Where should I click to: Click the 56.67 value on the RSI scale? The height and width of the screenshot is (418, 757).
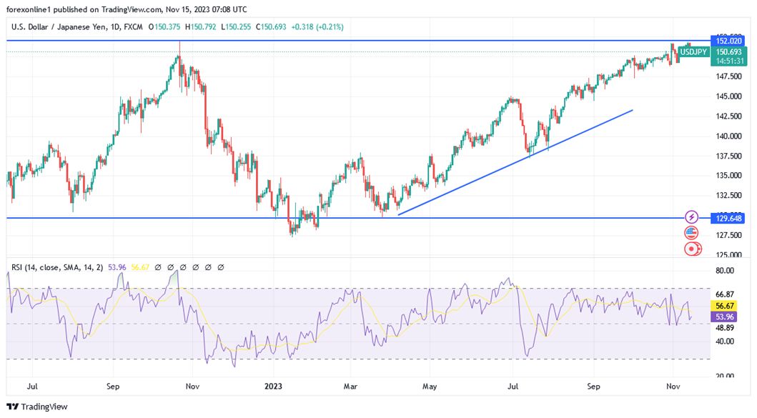[x=724, y=305]
